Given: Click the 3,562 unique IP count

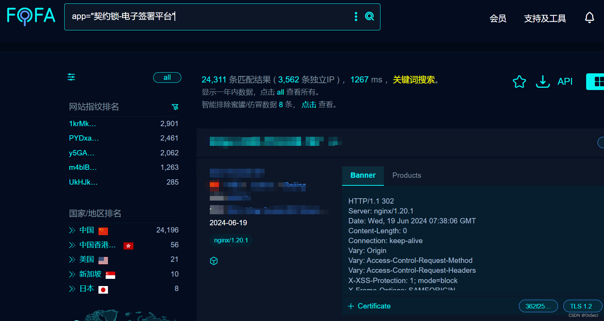Looking at the screenshot, I should 289,80.
